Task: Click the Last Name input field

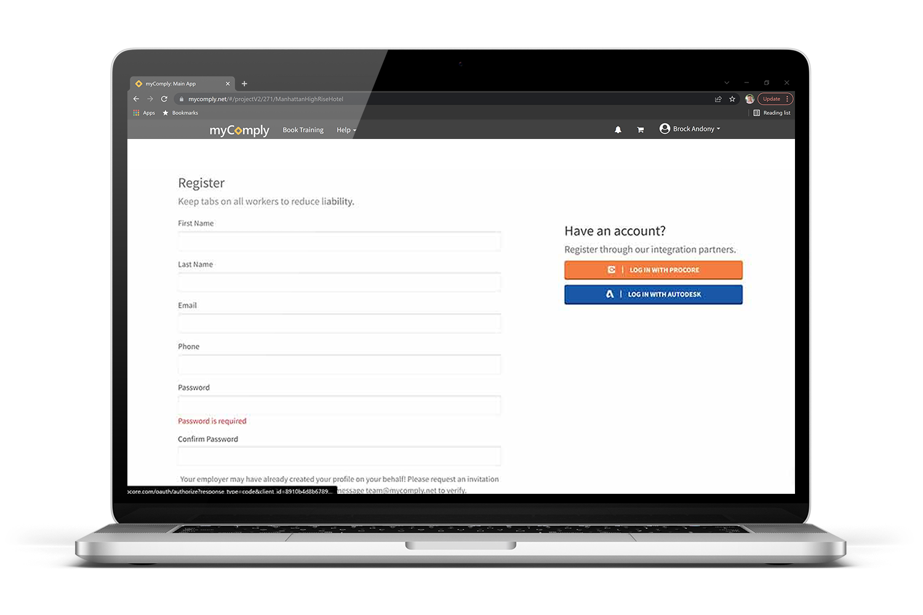Action: 339,282
